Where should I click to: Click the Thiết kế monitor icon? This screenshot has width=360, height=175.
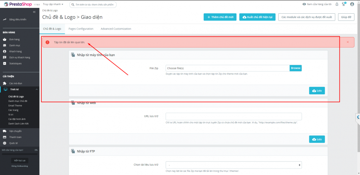click(x=5, y=89)
